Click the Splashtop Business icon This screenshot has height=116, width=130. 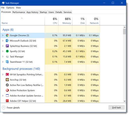click(x=7, y=46)
